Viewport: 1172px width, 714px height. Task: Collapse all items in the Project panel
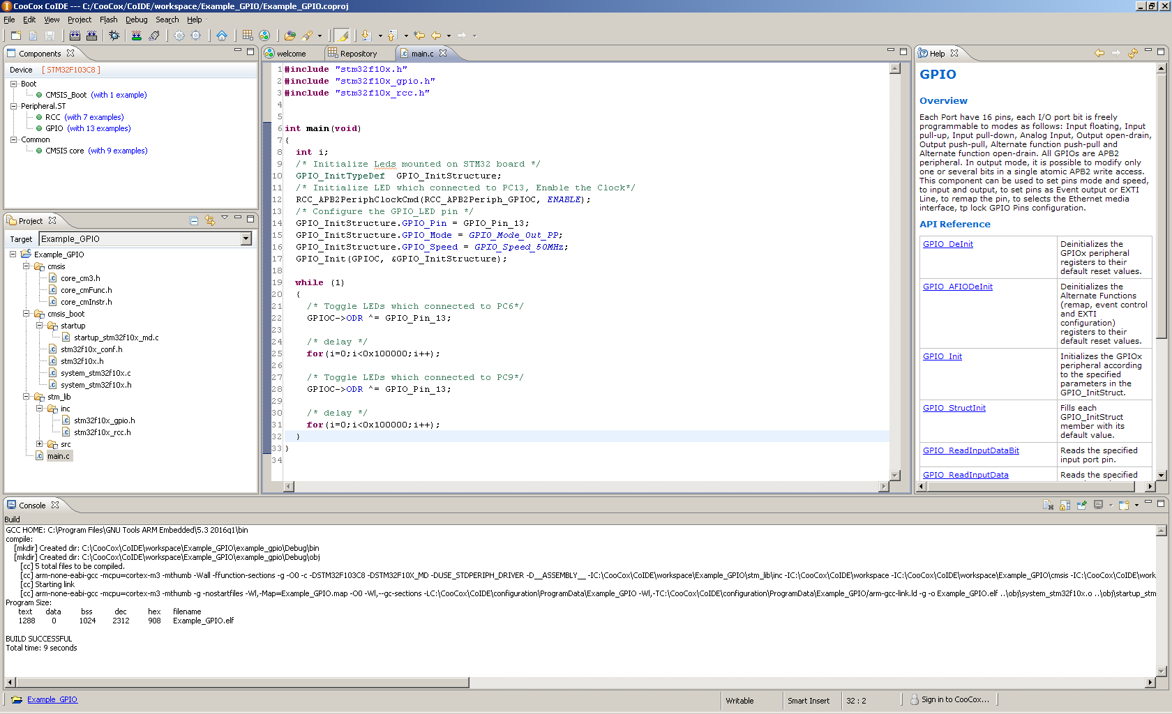(194, 221)
